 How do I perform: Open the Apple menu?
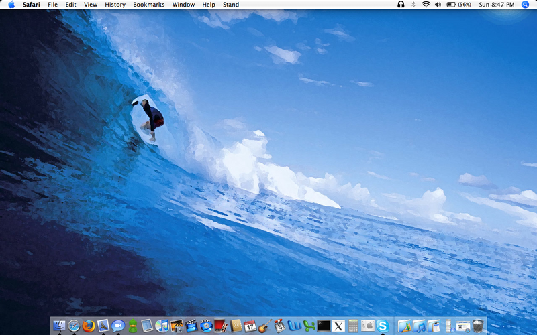[11, 5]
